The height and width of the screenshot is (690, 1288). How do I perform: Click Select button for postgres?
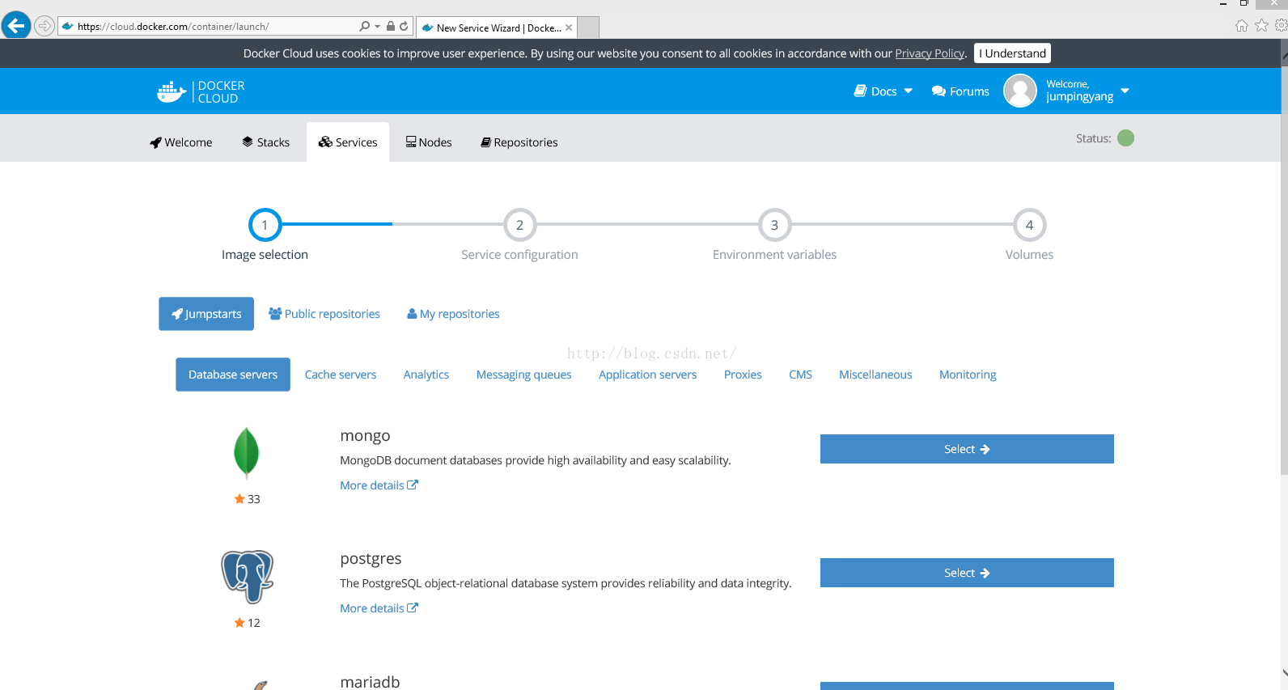click(x=967, y=573)
